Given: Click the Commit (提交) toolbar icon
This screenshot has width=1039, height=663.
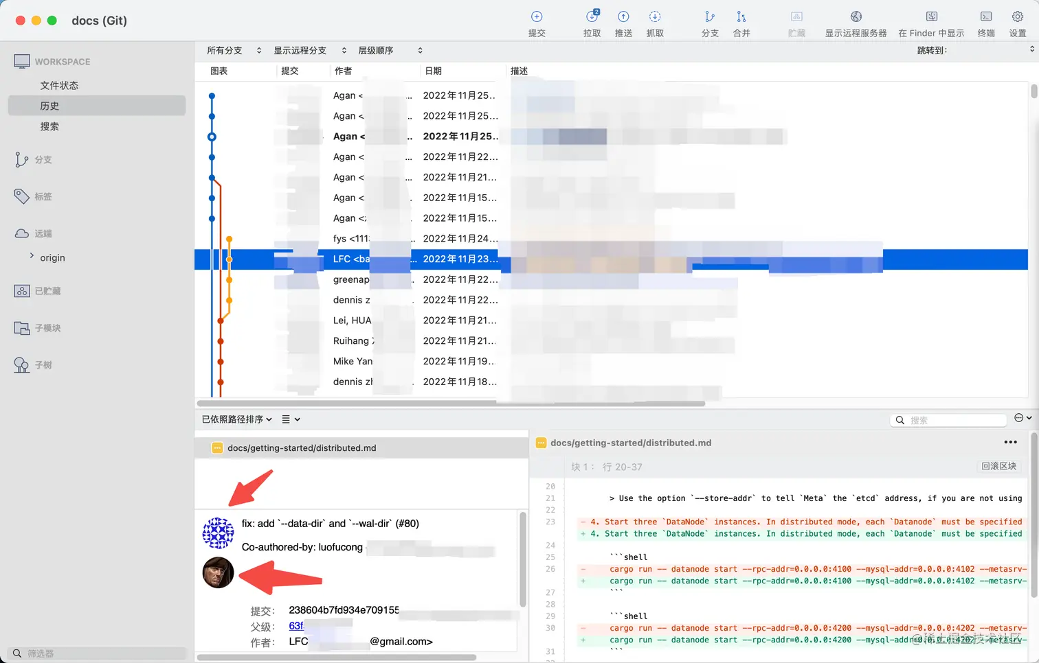Looking at the screenshot, I should click(x=537, y=16).
